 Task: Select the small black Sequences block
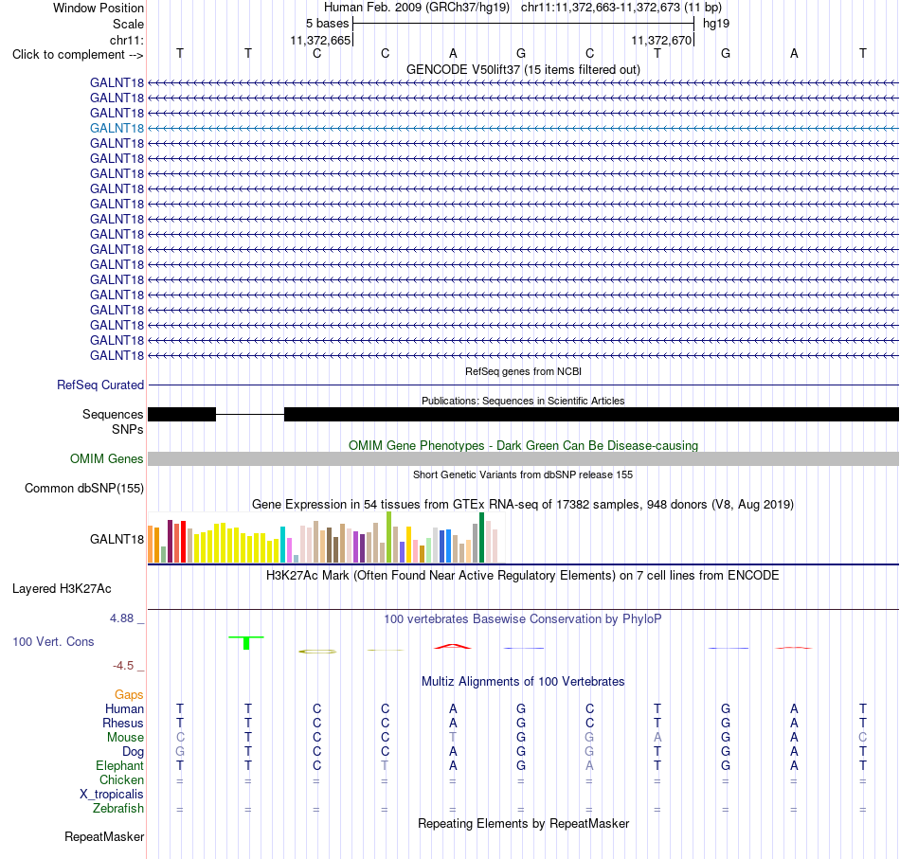point(181,414)
